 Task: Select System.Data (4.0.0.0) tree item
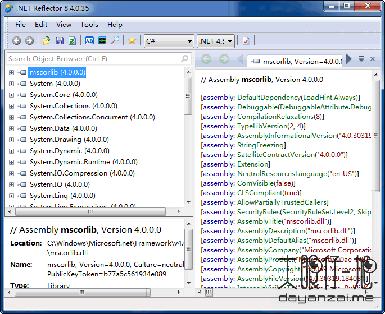point(64,128)
